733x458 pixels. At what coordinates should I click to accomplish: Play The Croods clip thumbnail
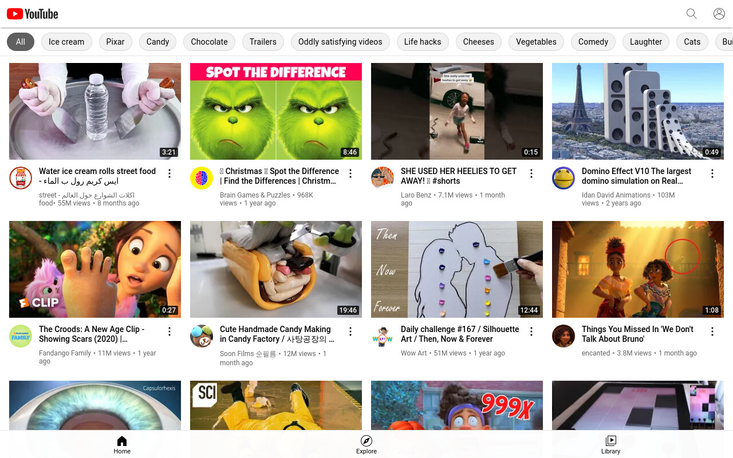pos(95,269)
